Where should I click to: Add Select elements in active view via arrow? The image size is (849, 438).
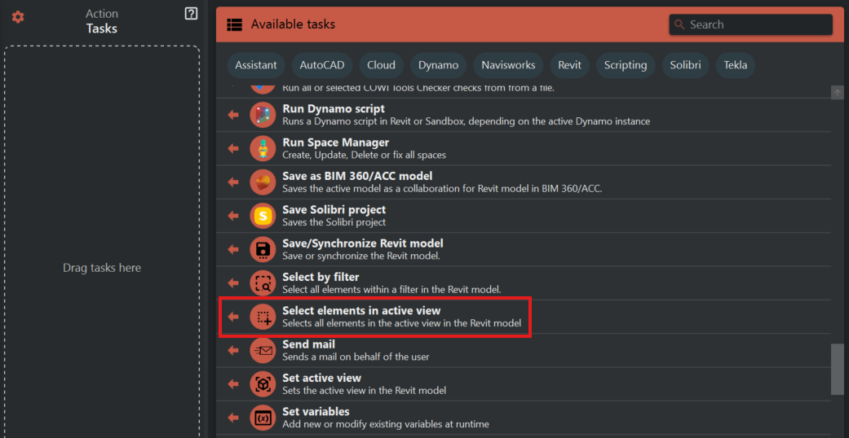tap(233, 317)
